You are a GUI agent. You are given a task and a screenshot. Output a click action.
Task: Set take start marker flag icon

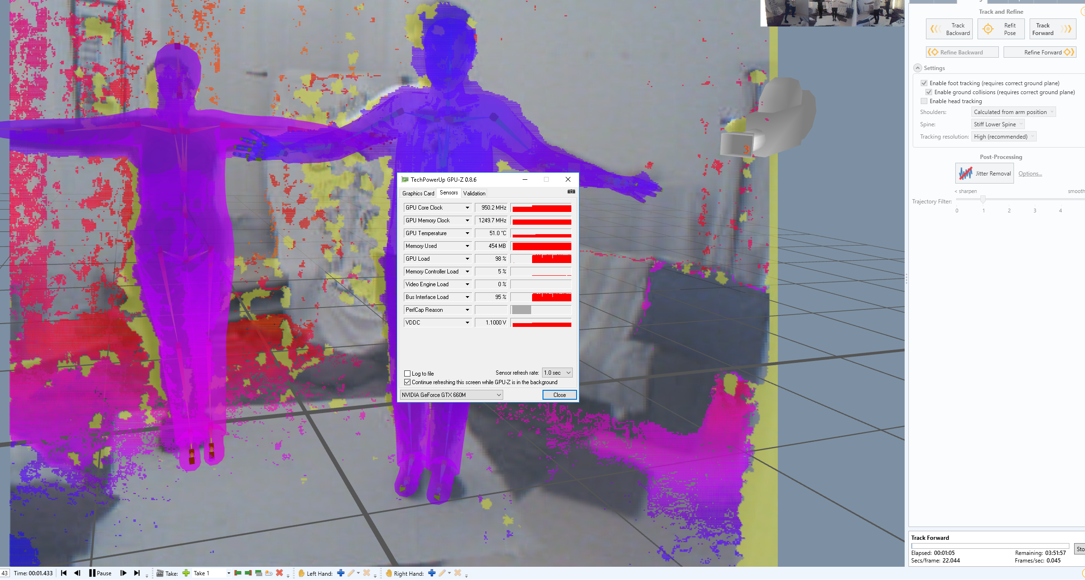[x=238, y=573]
